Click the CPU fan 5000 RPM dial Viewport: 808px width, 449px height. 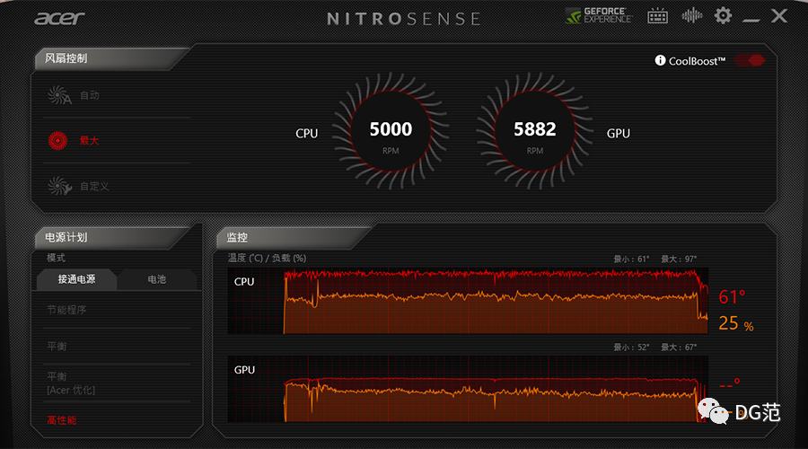click(391, 131)
